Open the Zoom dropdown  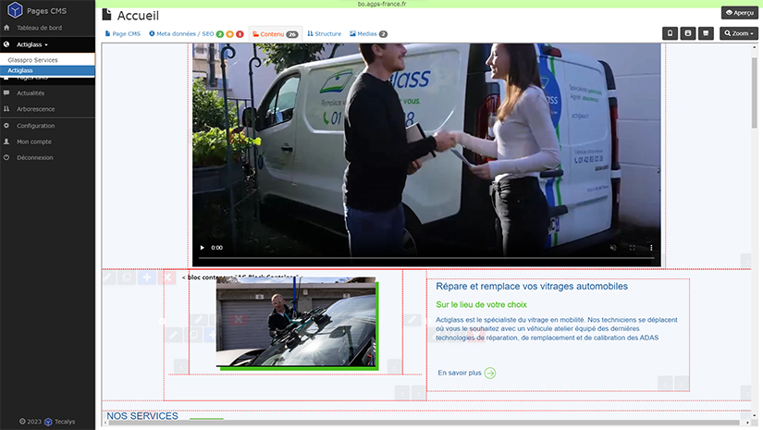tap(739, 33)
